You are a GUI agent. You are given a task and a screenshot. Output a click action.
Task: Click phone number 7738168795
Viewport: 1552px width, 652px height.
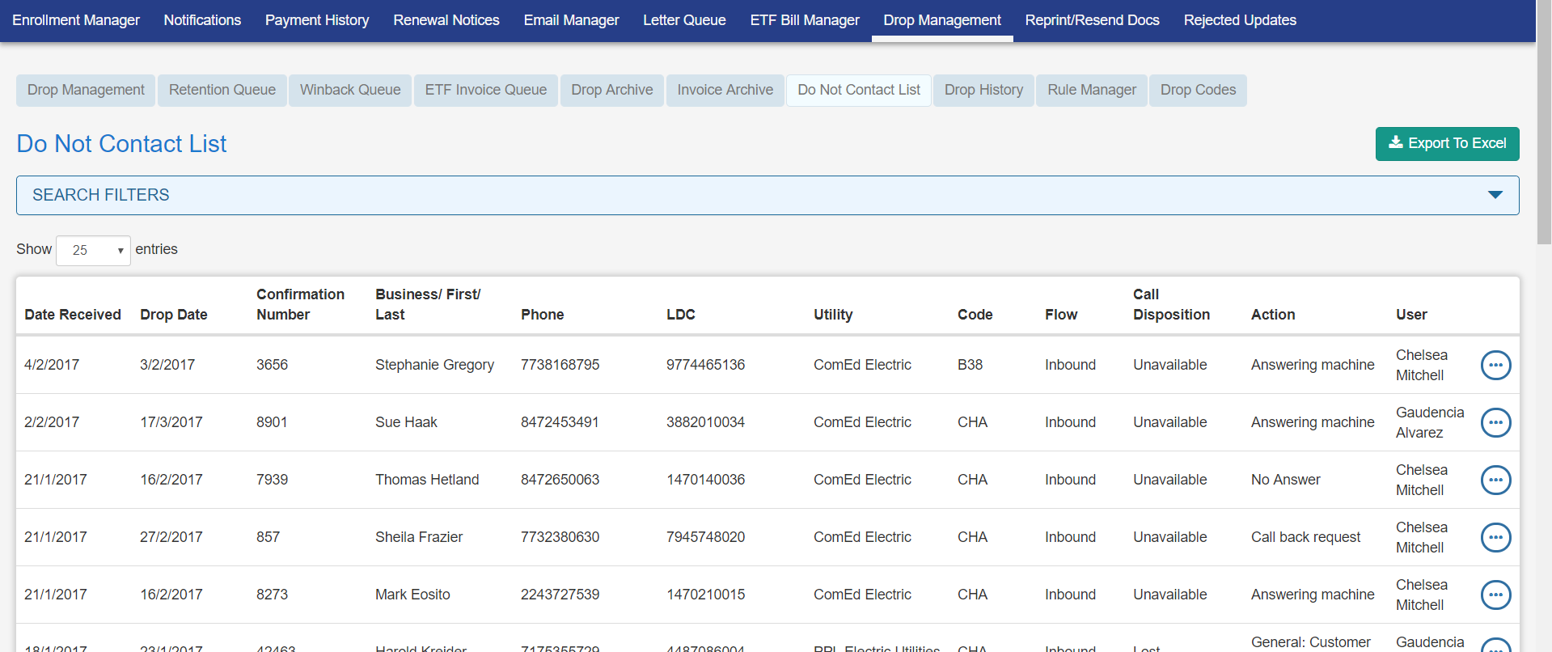pos(560,365)
